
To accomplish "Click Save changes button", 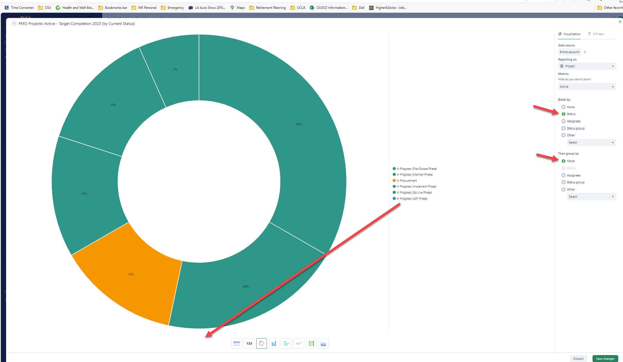I will (605, 359).
